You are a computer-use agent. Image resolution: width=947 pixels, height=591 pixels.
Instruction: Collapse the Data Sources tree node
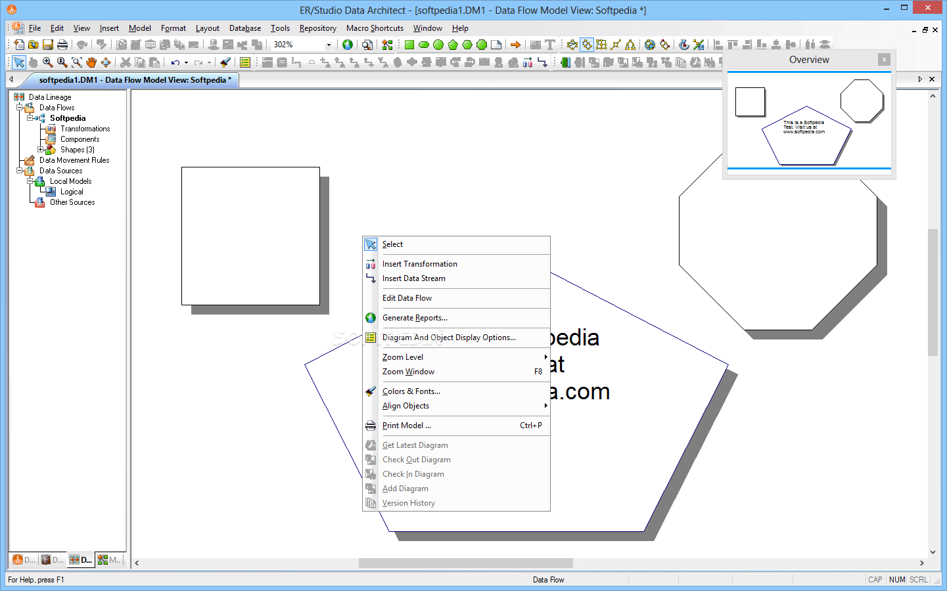point(20,171)
